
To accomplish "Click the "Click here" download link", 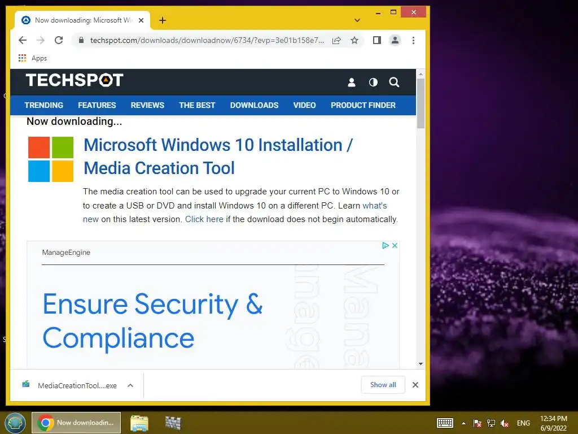I will pyautogui.click(x=204, y=219).
